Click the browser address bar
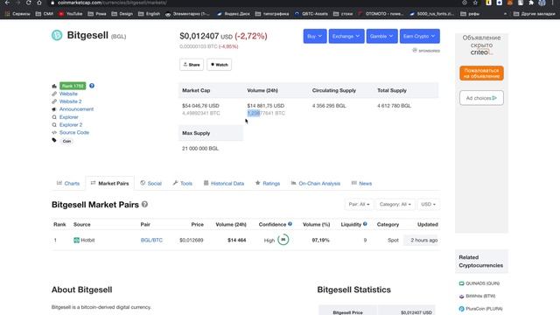560x315 pixels. coord(250,3)
